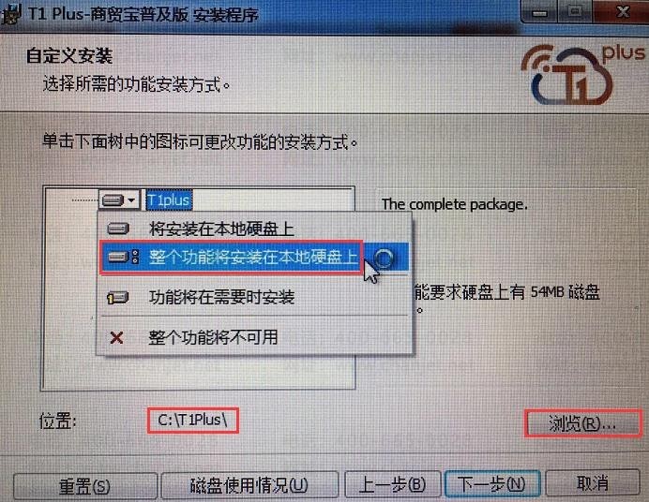Go back with 上一步(B) button
The image size is (649, 502).
point(392,484)
